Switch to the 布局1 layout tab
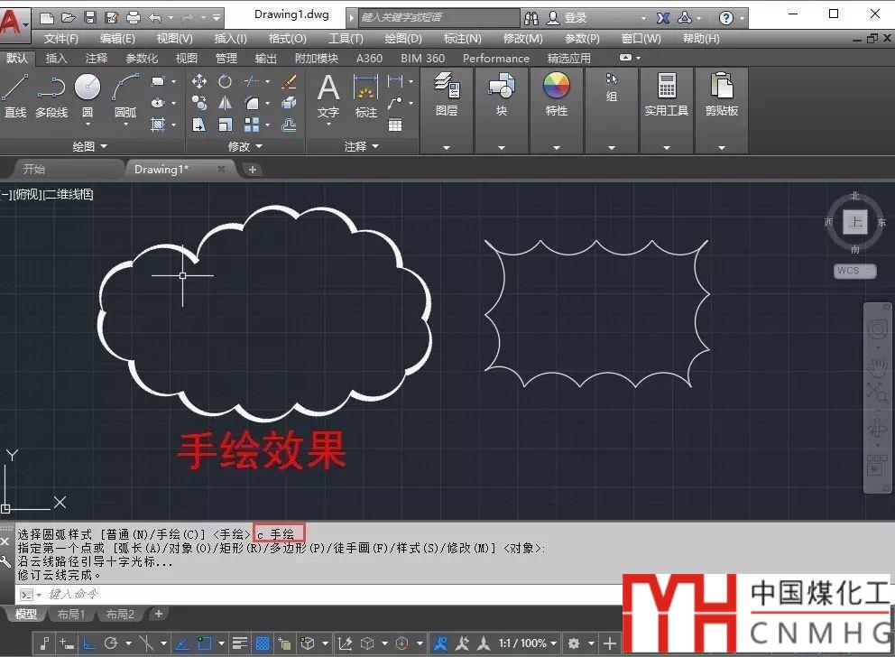 click(70, 615)
